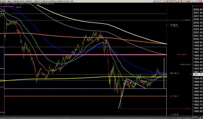Click the horizontal magenta support line on chart

(85, 55)
